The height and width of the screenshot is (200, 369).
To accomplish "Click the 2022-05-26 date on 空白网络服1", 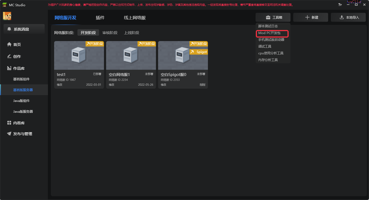I will 146,85.
